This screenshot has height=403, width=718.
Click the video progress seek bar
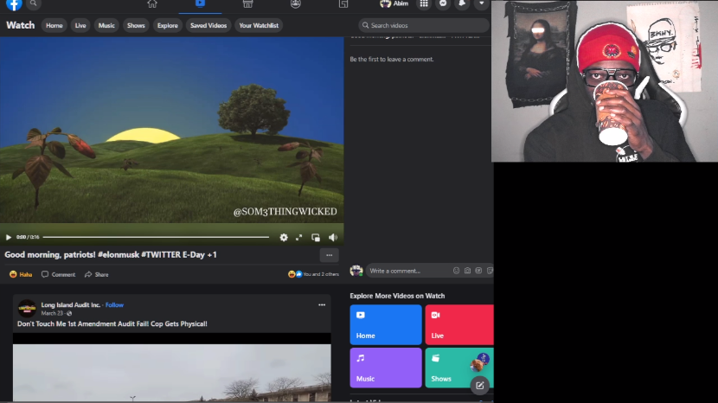(x=156, y=237)
